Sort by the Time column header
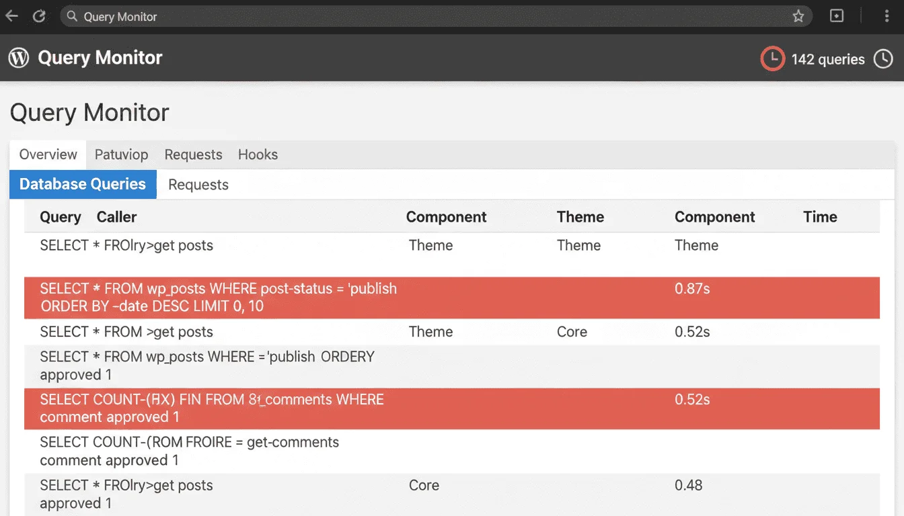 pyautogui.click(x=820, y=217)
